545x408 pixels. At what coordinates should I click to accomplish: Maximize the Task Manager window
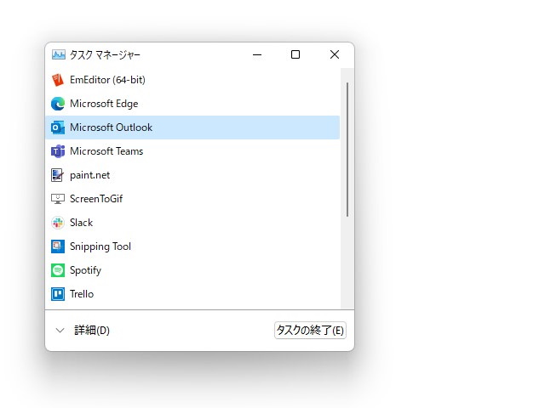pyautogui.click(x=295, y=54)
